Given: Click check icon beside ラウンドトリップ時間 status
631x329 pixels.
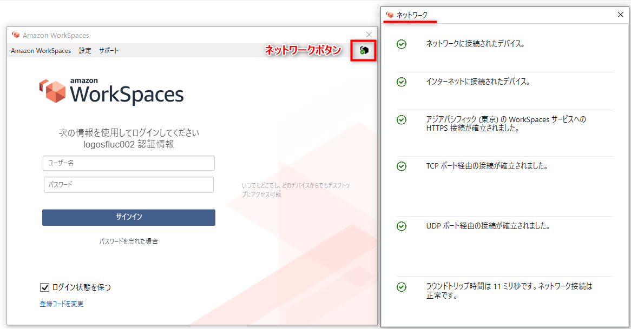Looking at the screenshot, I should pyautogui.click(x=401, y=287).
